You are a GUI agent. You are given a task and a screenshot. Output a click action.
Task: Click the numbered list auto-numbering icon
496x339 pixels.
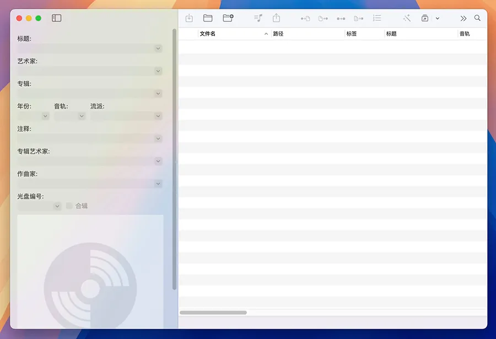(x=377, y=18)
